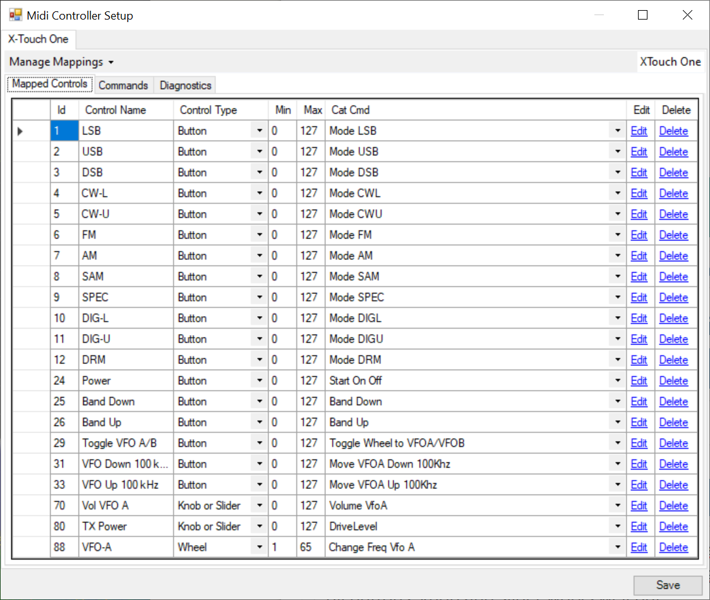Select the Mapped Controls tab
The width and height of the screenshot is (710, 600).
tap(50, 84)
